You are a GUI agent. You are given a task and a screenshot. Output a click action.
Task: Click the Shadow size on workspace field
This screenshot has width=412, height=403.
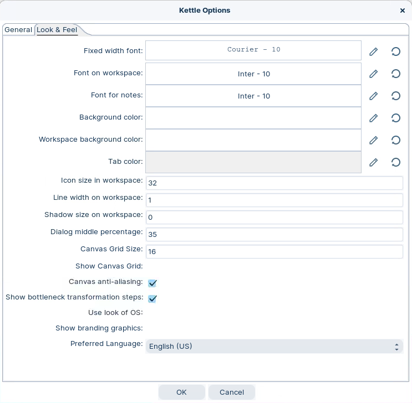(x=274, y=217)
